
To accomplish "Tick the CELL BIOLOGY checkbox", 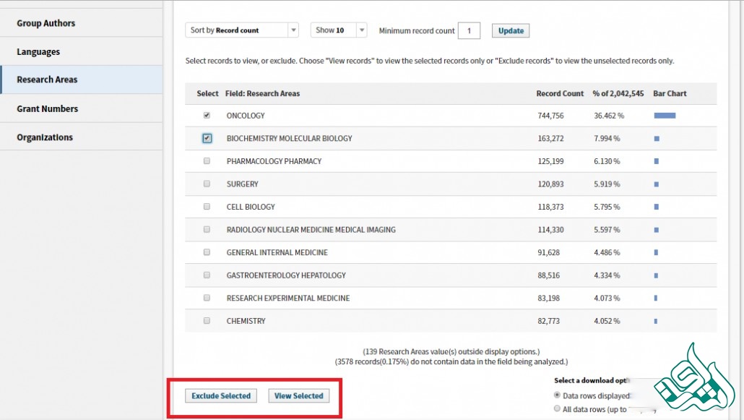I will coord(207,207).
